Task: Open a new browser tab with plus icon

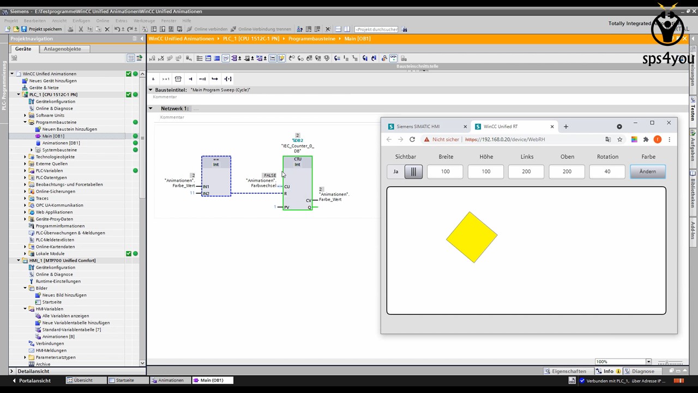Action: pos(565,127)
